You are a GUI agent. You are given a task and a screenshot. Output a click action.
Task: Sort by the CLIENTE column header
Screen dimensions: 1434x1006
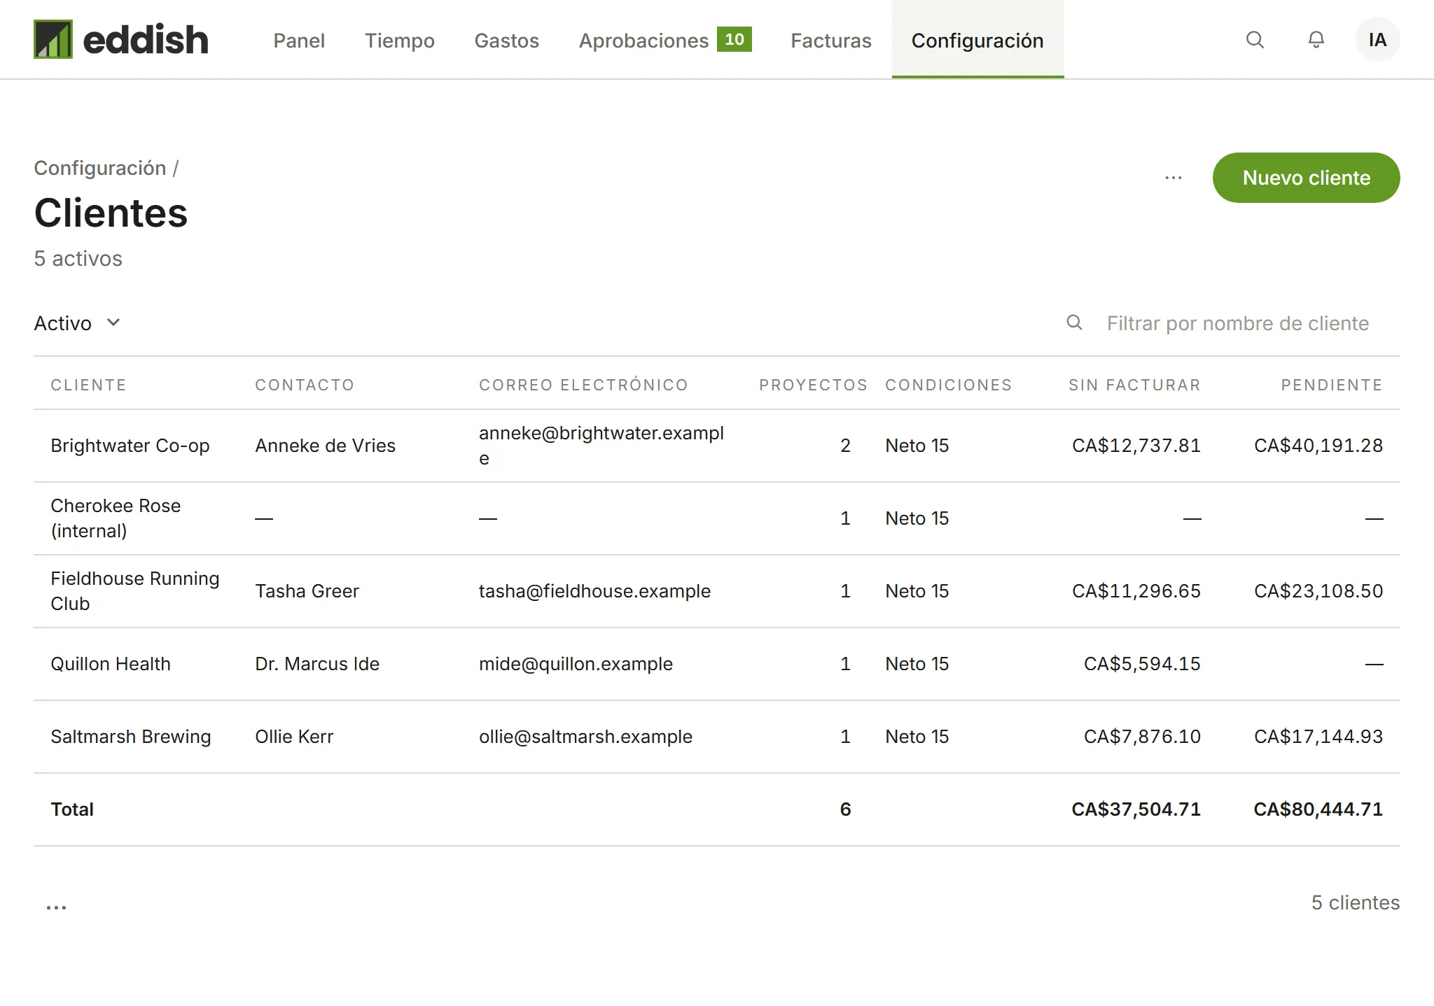pyautogui.click(x=88, y=385)
